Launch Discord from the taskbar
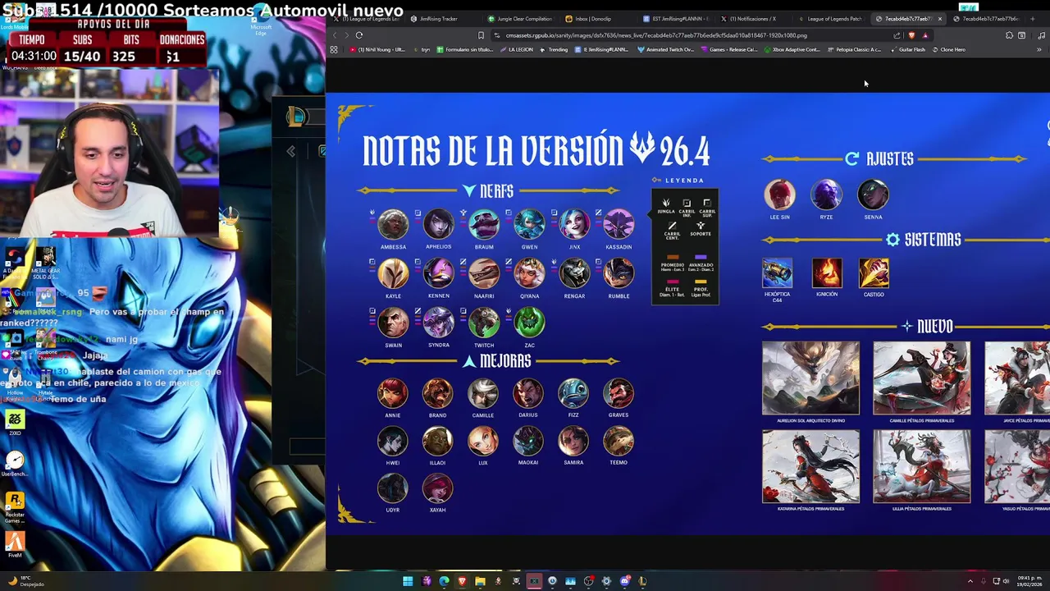The width and height of the screenshot is (1050, 591). coord(625,581)
